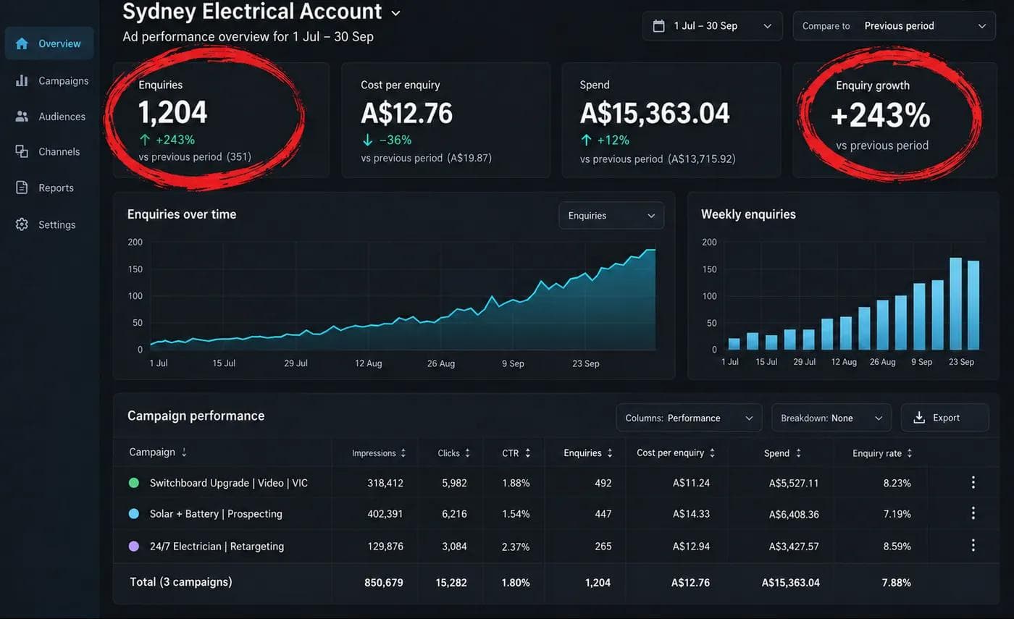Click the Settings gear icon
1014x619 pixels.
tap(22, 224)
